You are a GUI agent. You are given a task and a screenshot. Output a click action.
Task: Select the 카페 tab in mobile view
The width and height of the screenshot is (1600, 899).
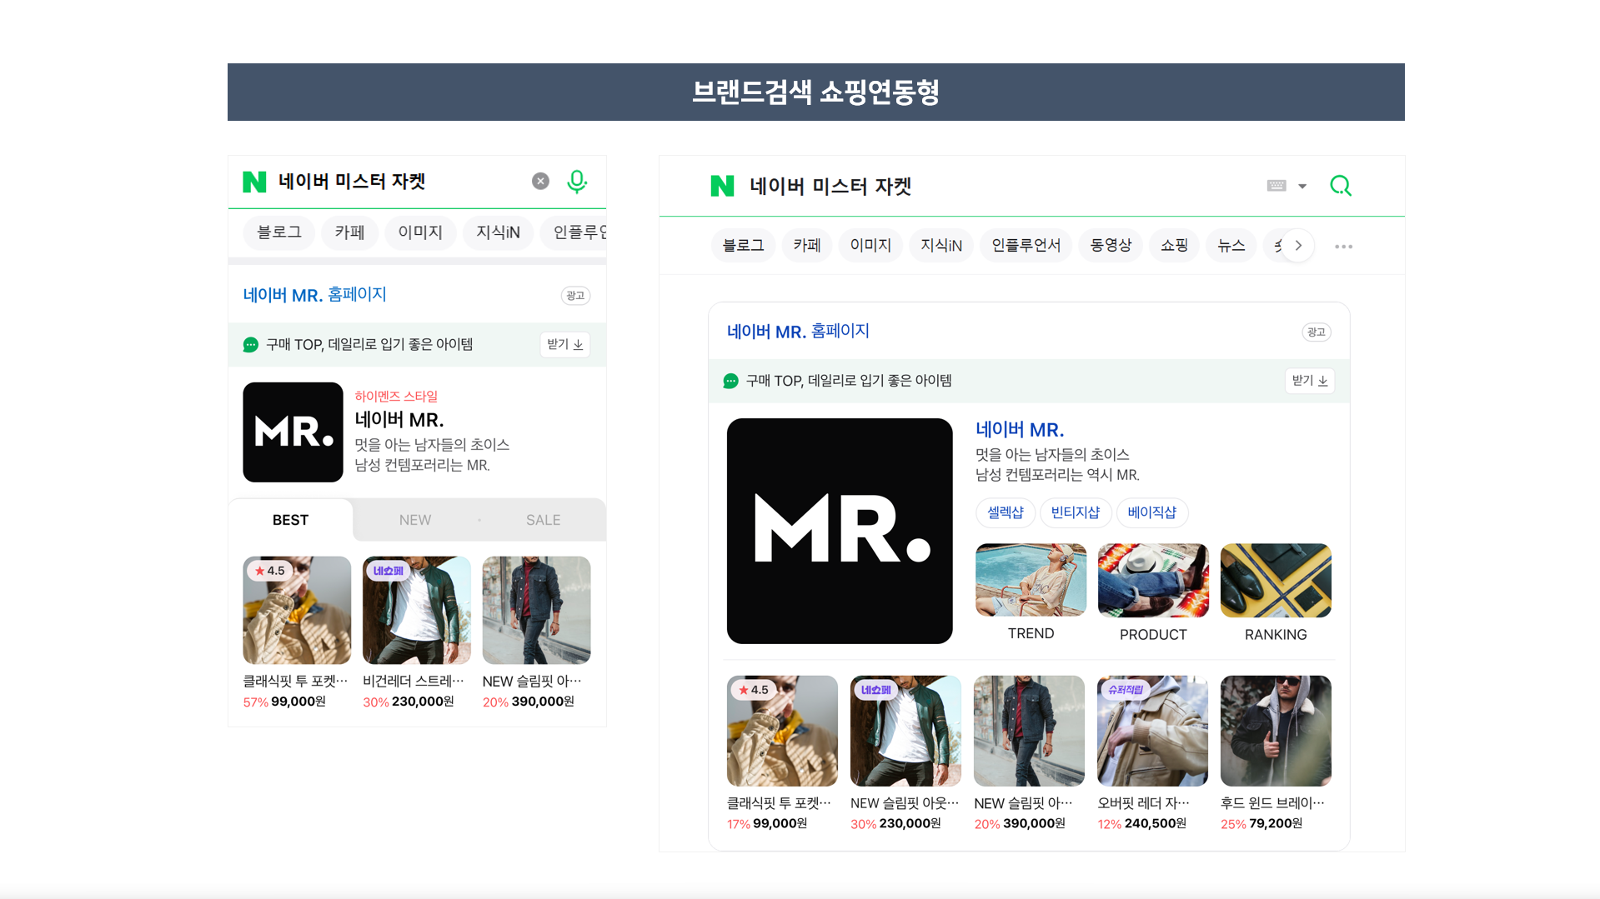pos(350,232)
